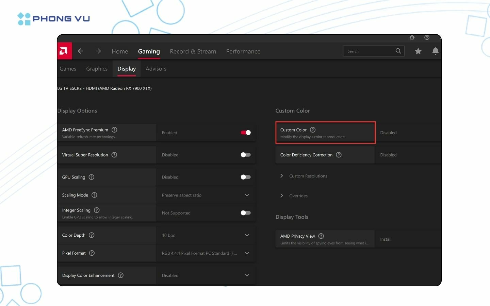Click 'Enable GPU scaling to allow integer scaling' text
The width and height of the screenshot is (490, 306).
click(x=97, y=217)
